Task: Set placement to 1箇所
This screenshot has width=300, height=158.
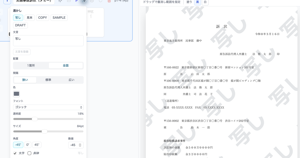Action: click(31, 66)
